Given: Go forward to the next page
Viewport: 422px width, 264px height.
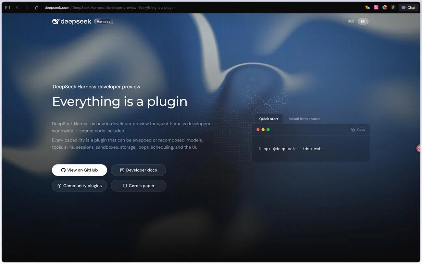Looking at the screenshot, I should click(x=27, y=7).
